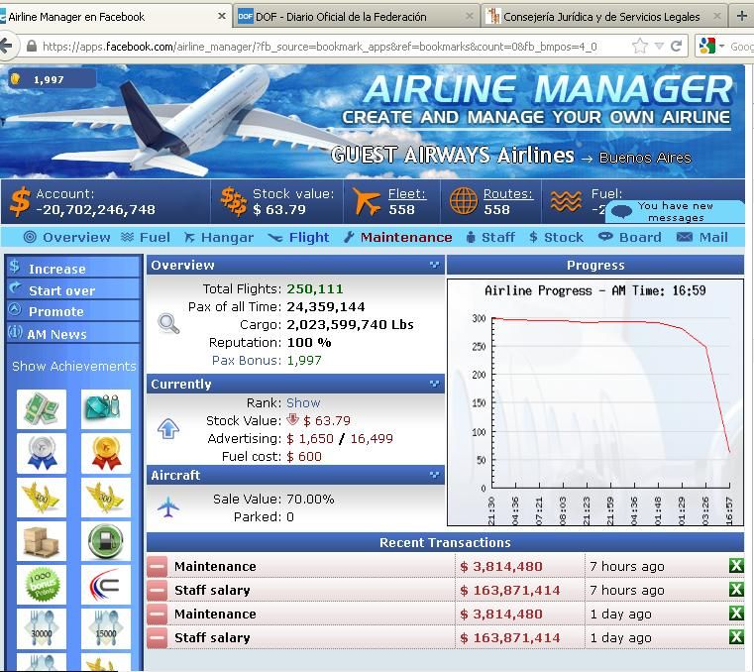Image resolution: width=754 pixels, height=672 pixels.
Task: Open the Maintenance menu item
Action: click(x=398, y=237)
